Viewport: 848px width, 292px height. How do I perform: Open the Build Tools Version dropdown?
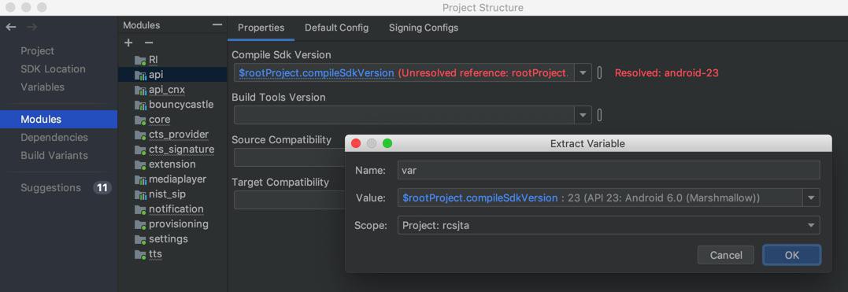click(x=583, y=115)
